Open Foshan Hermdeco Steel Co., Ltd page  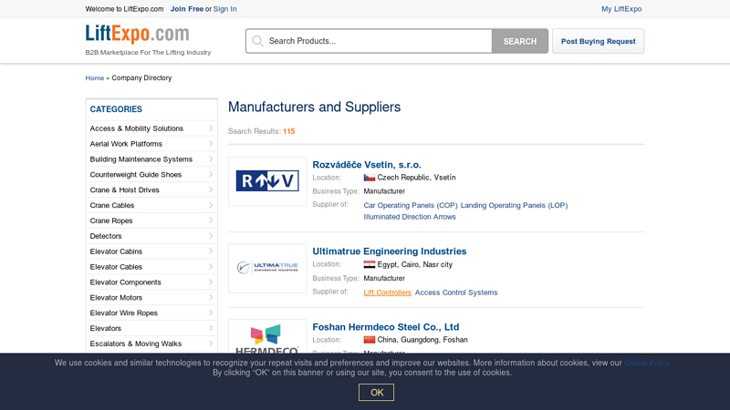(385, 327)
